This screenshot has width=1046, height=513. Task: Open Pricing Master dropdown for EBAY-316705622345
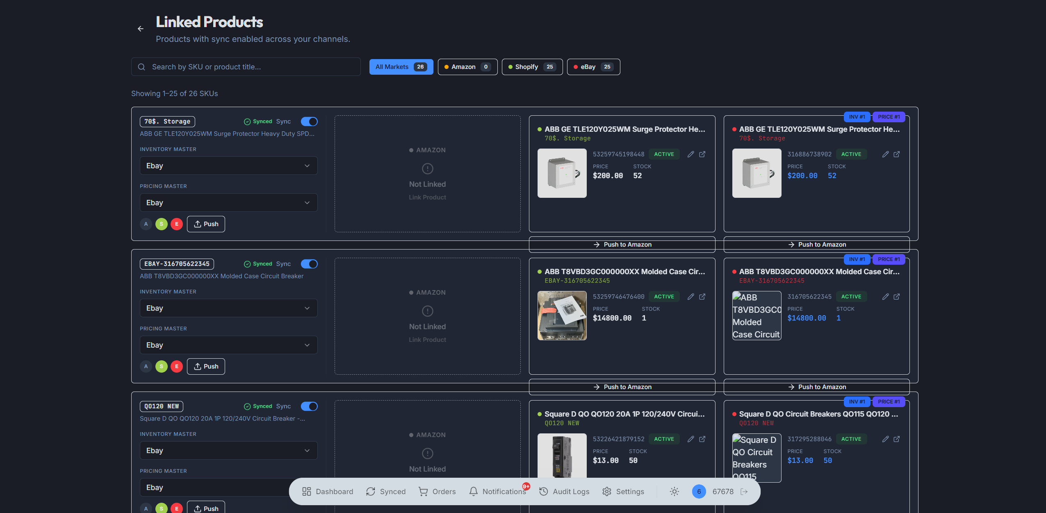click(229, 345)
